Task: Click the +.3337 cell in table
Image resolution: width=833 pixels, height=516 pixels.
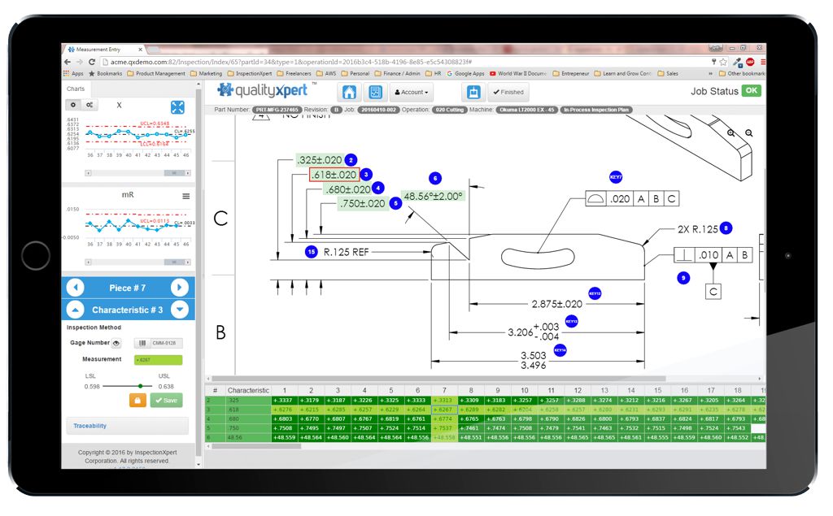Action: [285, 401]
